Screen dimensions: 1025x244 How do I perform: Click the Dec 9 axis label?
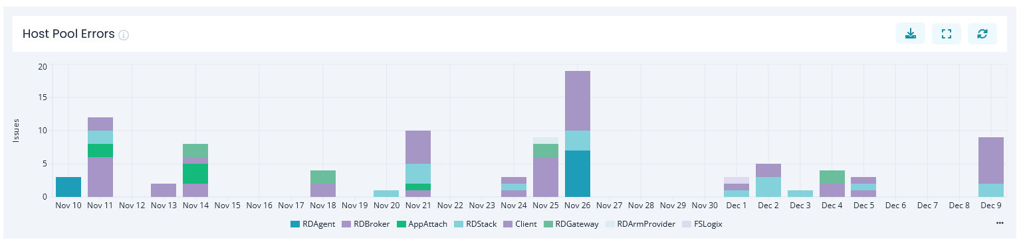[991, 206]
